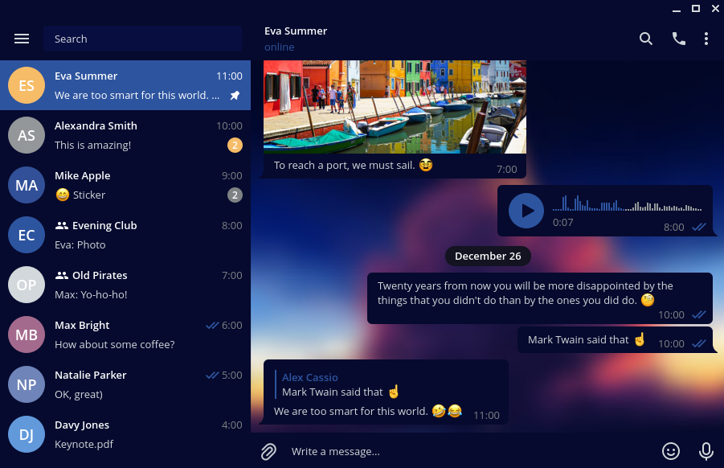Click the search magnifier icon in the chat header
This screenshot has width=724, height=468.
point(646,38)
